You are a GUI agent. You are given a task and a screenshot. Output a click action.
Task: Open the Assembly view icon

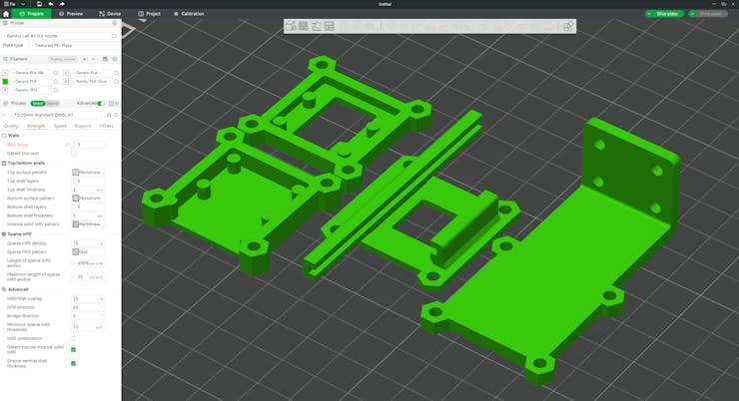568,26
